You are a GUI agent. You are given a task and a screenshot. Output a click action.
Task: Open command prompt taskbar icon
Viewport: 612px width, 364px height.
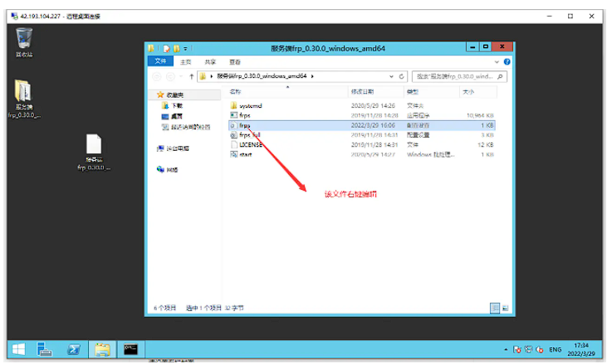coord(129,349)
